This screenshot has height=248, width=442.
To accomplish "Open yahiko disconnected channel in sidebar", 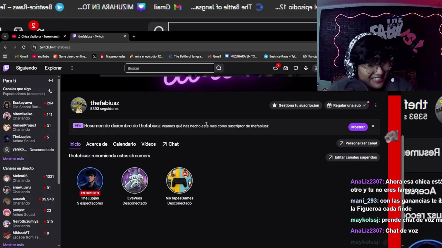I will click(28, 150).
